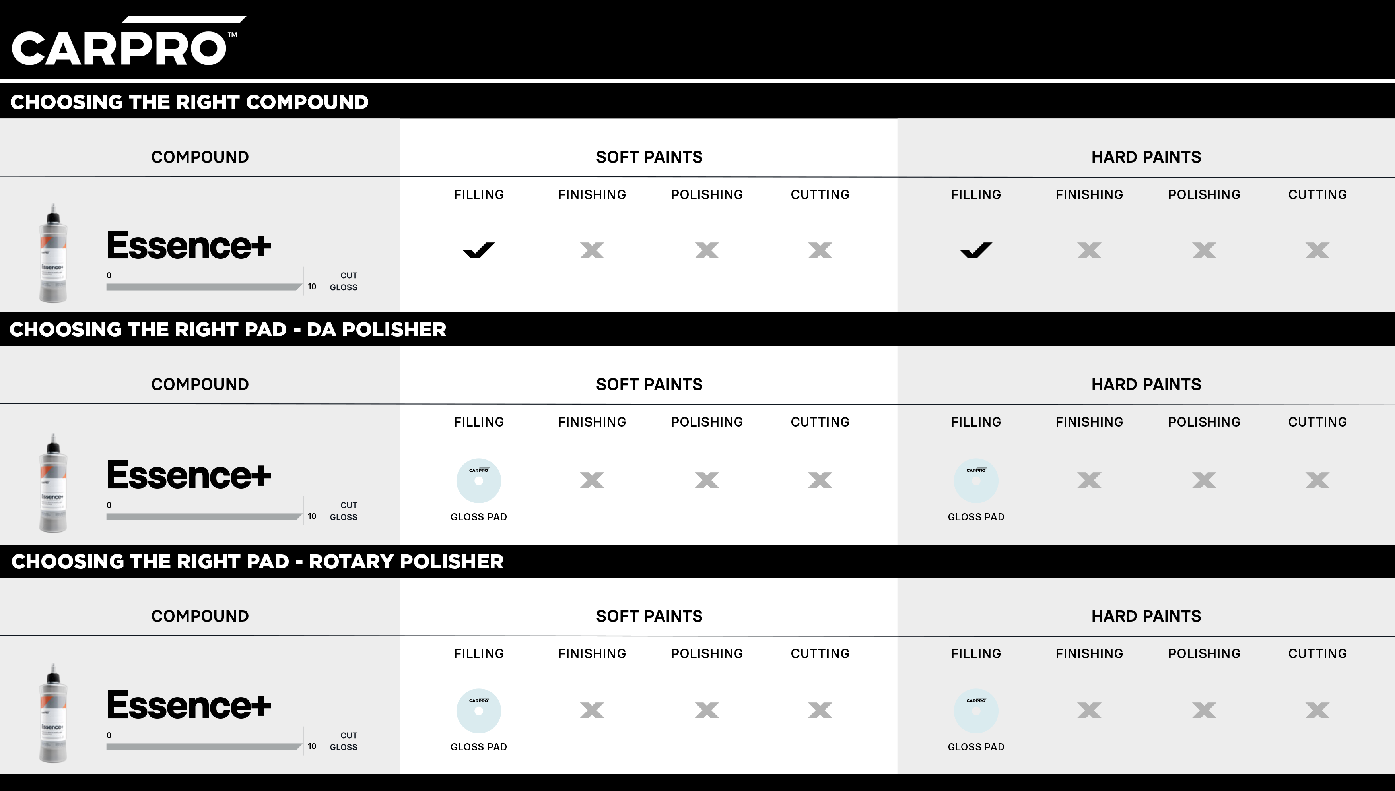Image resolution: width=1395 pixels, height=791 pixels.
Task: Click the Essence+ bottle image in the DA Polisher section
Action: (x=53, y=483)
